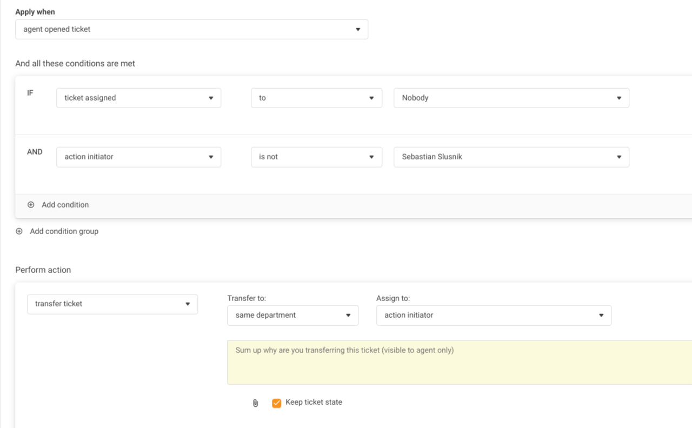Expand the 'same department' Transfer to dropdown
This screenshot has width=692, height=428.
[x=292, y=315]
